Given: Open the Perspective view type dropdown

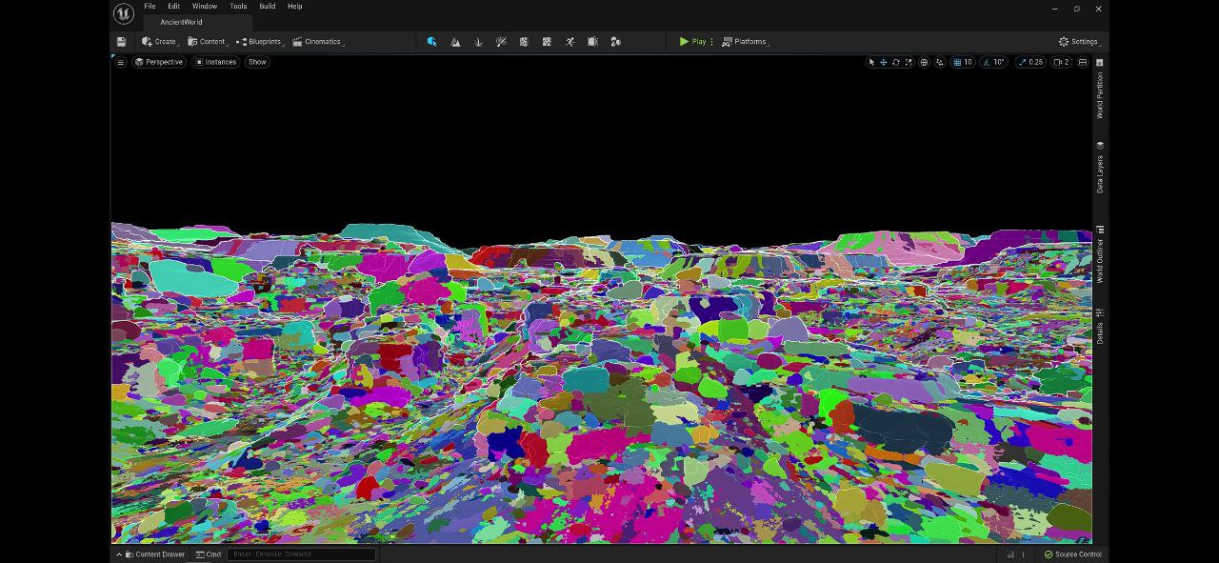Looking at the screenshot, I should tap(159, 62).
